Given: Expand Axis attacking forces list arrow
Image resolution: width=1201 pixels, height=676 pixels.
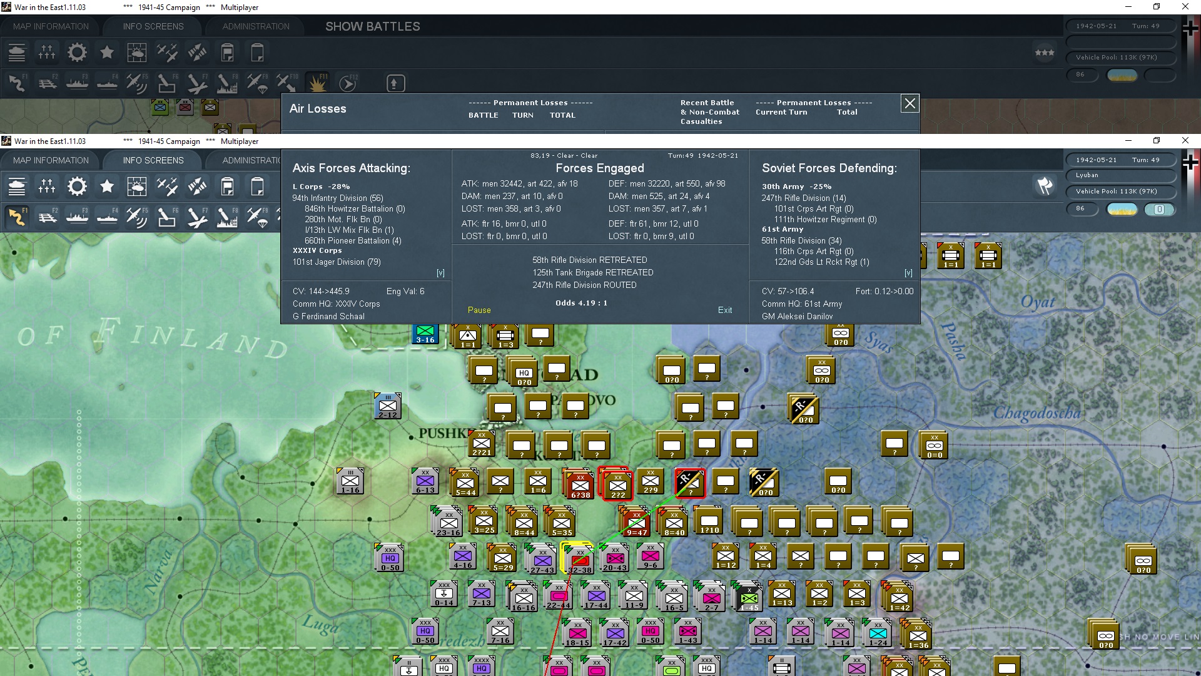Looking at the screenshot, I should point(440,273).
